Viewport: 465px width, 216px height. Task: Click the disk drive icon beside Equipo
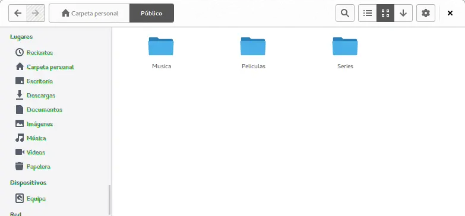pyautogui.click(x=20, y=198)
